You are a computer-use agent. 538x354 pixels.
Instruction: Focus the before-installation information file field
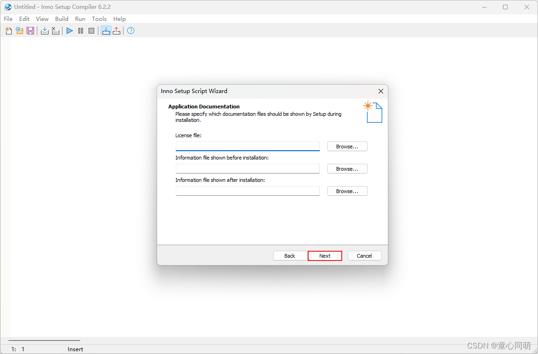coord(248,168)
